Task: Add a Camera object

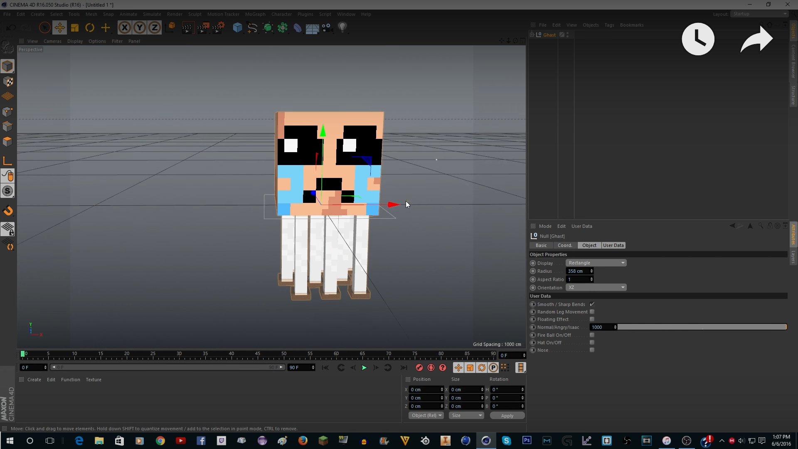Action: pos(328,28)
